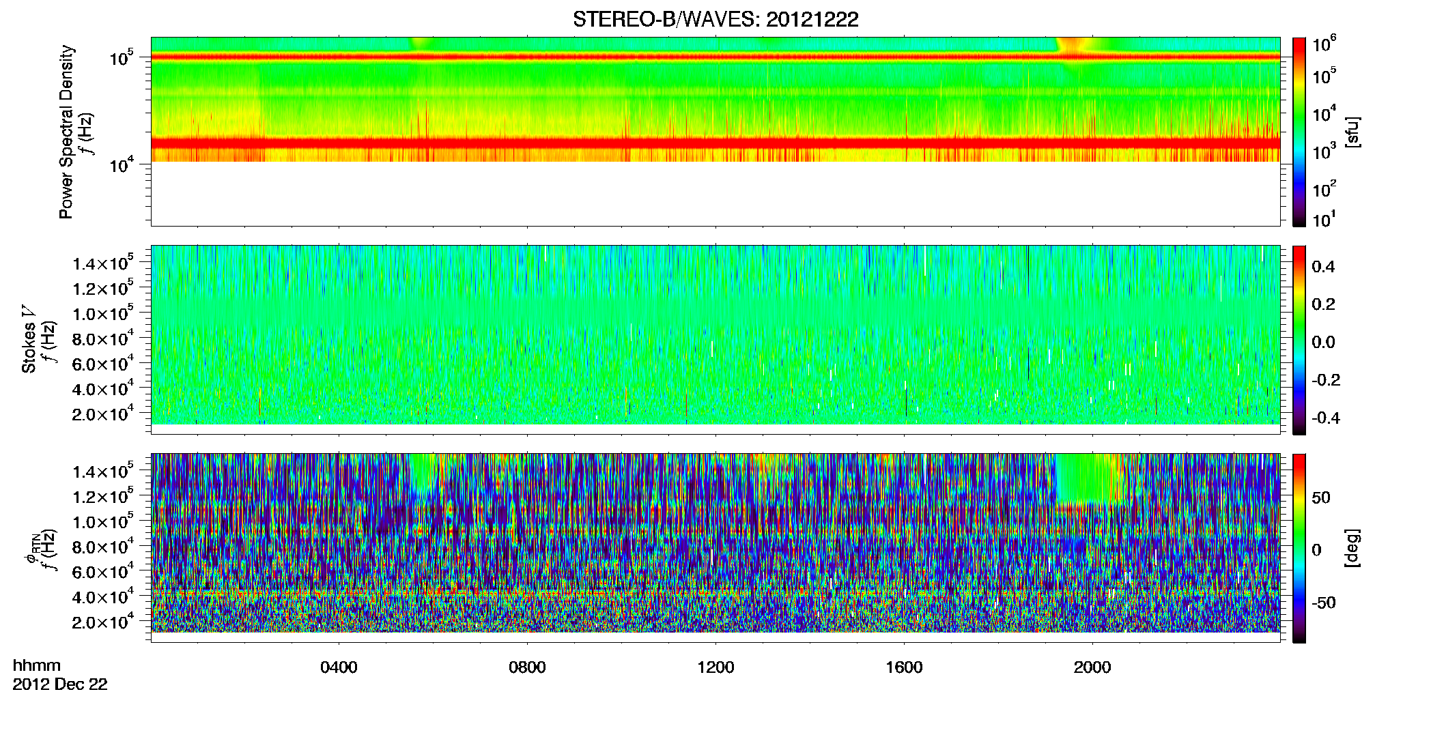1431x737 pixels.
Task: Click the [sfu] units label
Action: [x=1352, y=132]
